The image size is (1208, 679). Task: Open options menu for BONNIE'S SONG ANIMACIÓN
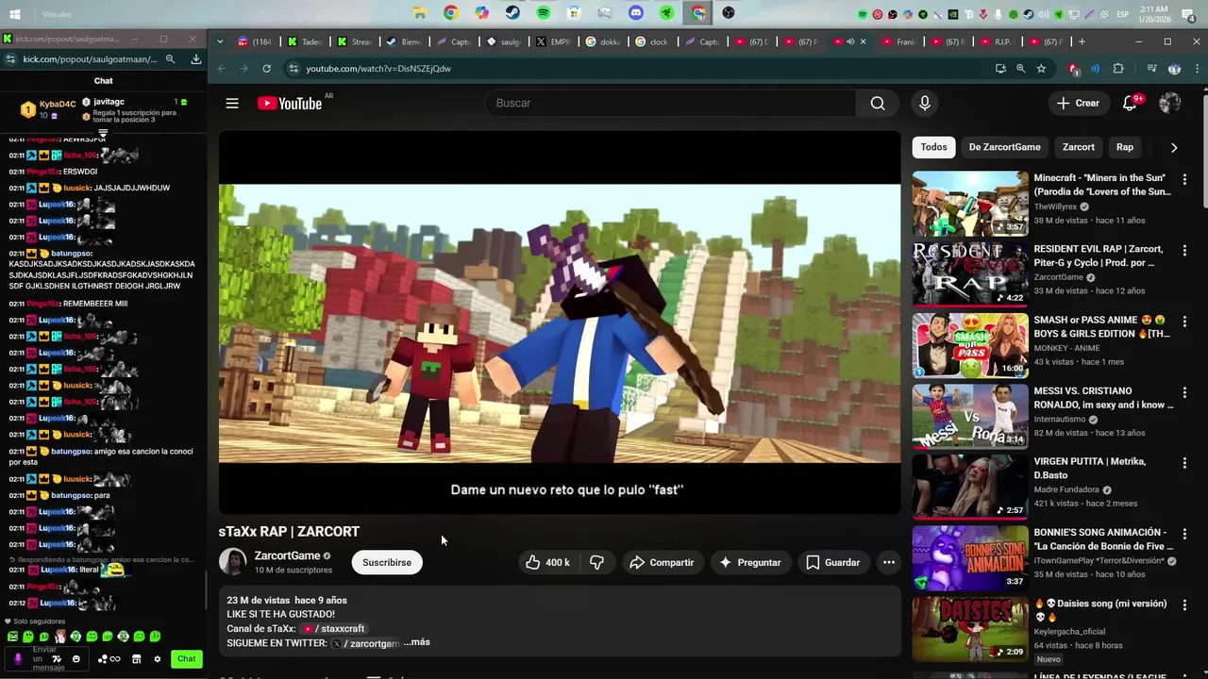(x=1184, y=533)
